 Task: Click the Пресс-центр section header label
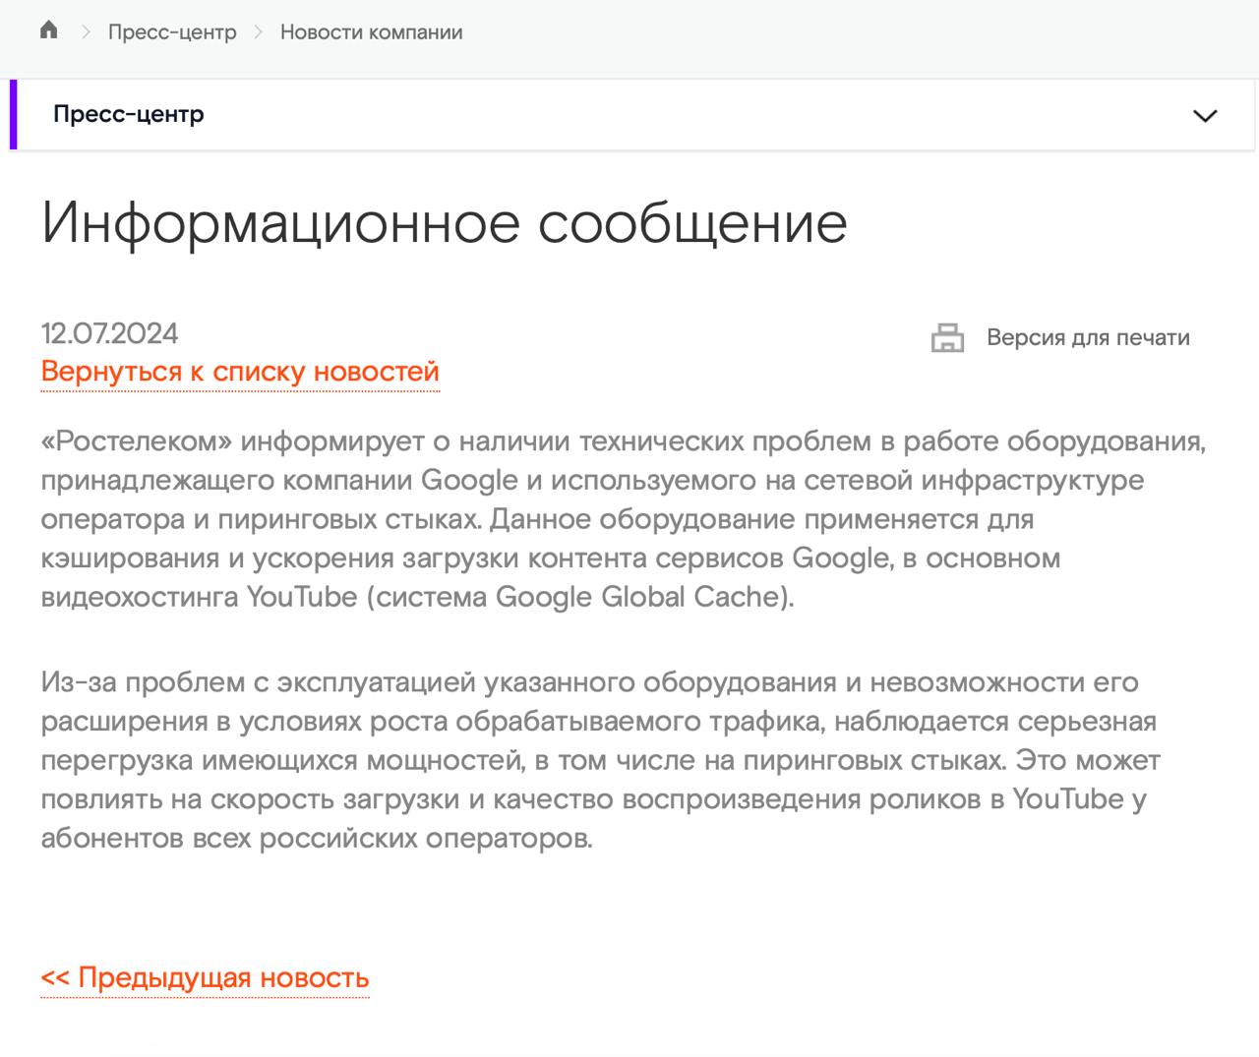[129, 114]
